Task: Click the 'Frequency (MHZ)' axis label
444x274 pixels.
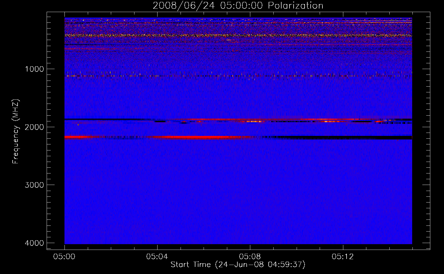Action: click(x=15, y=132)
